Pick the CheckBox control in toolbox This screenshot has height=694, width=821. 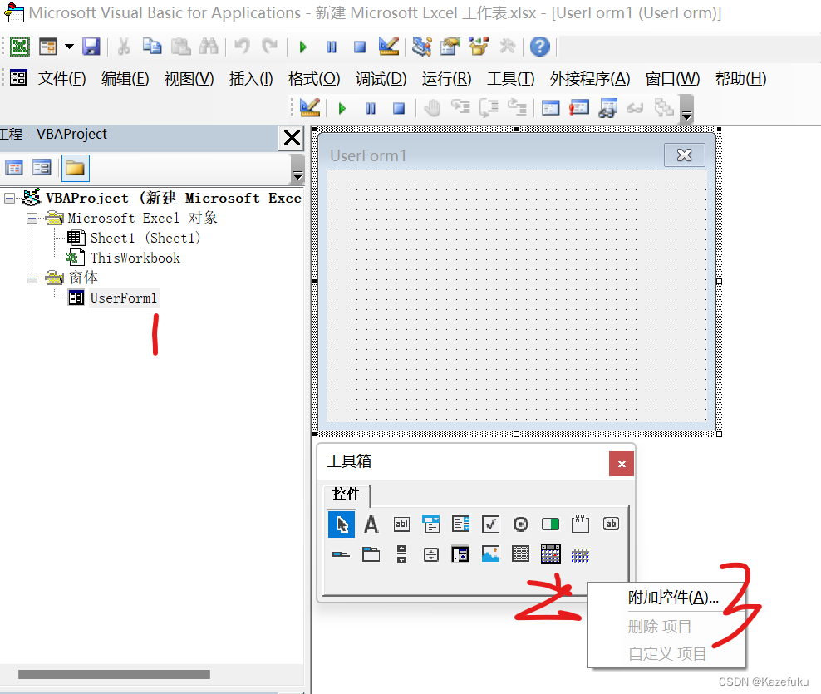tap(490, 524)
